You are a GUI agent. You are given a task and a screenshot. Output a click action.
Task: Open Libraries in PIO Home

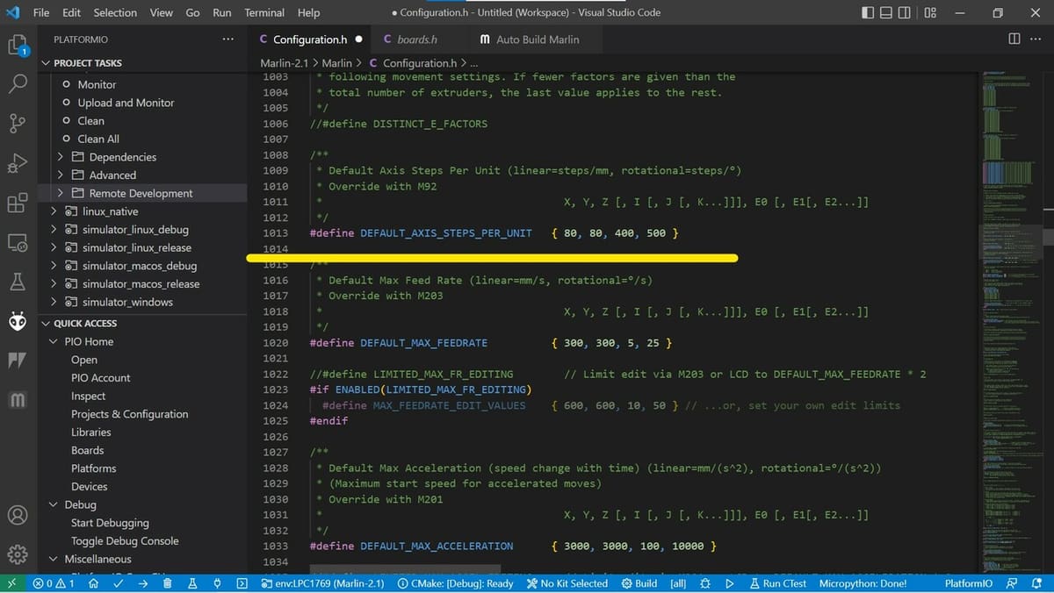coord(90,432)
